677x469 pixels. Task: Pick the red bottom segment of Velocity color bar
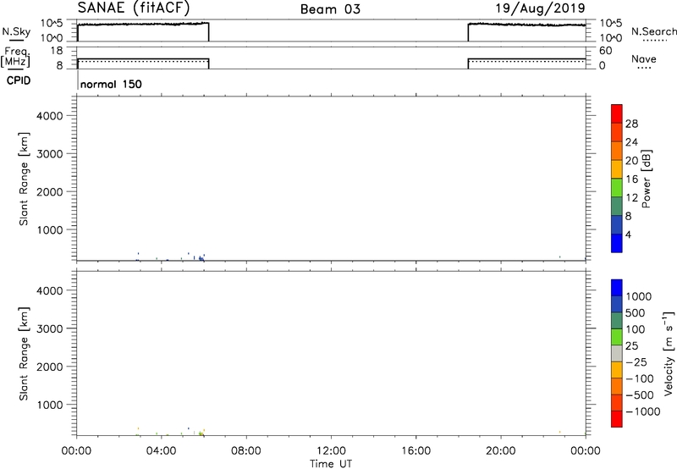[x=617, y=419]
